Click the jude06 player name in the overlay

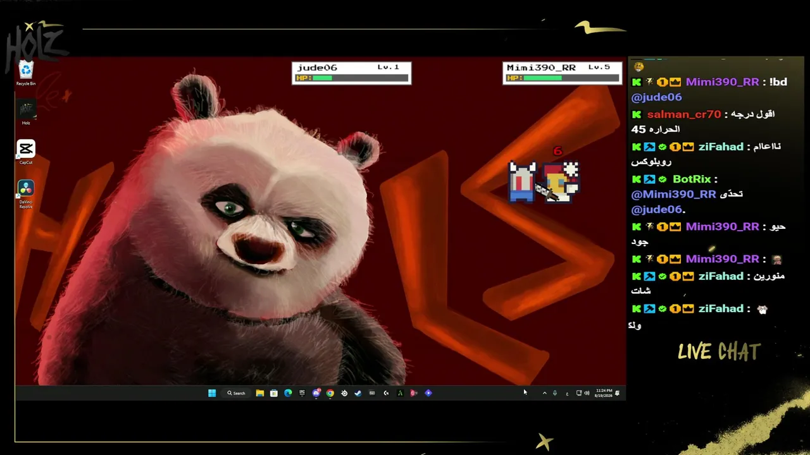[x=317, y=68]
